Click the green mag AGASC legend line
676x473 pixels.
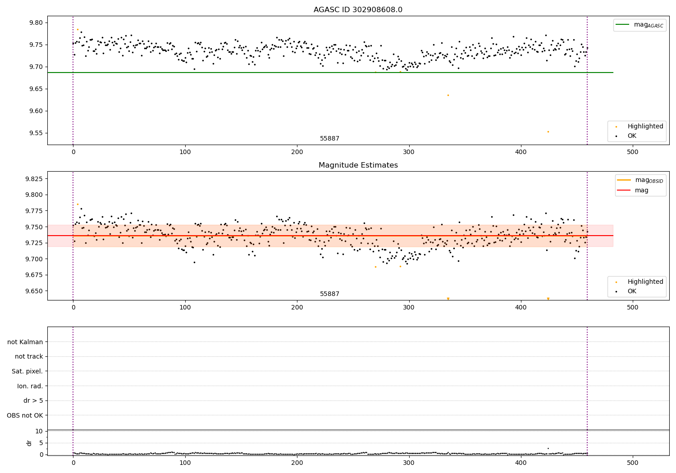point(623,25)
